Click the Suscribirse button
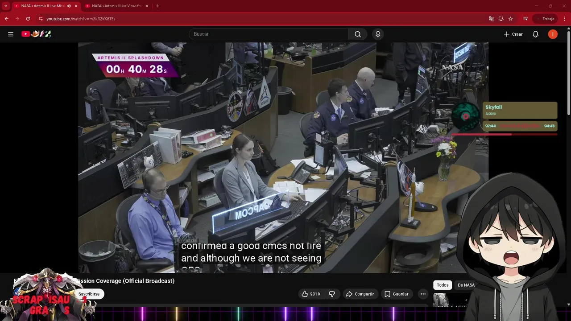Viewport: 571px width, 321px height. [x=89, y=294]
